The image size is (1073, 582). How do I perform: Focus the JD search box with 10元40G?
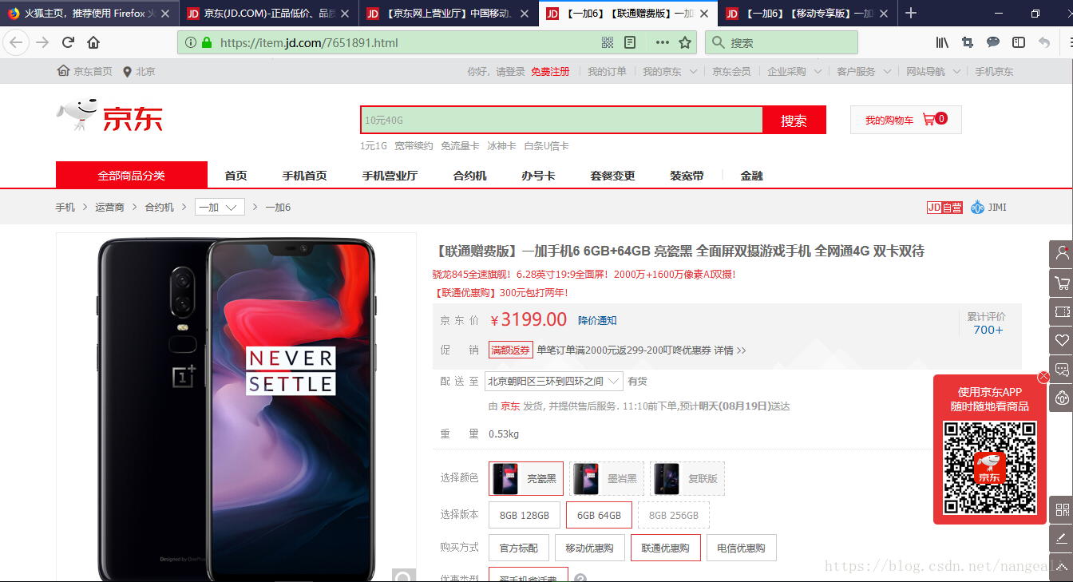[562, 120]
